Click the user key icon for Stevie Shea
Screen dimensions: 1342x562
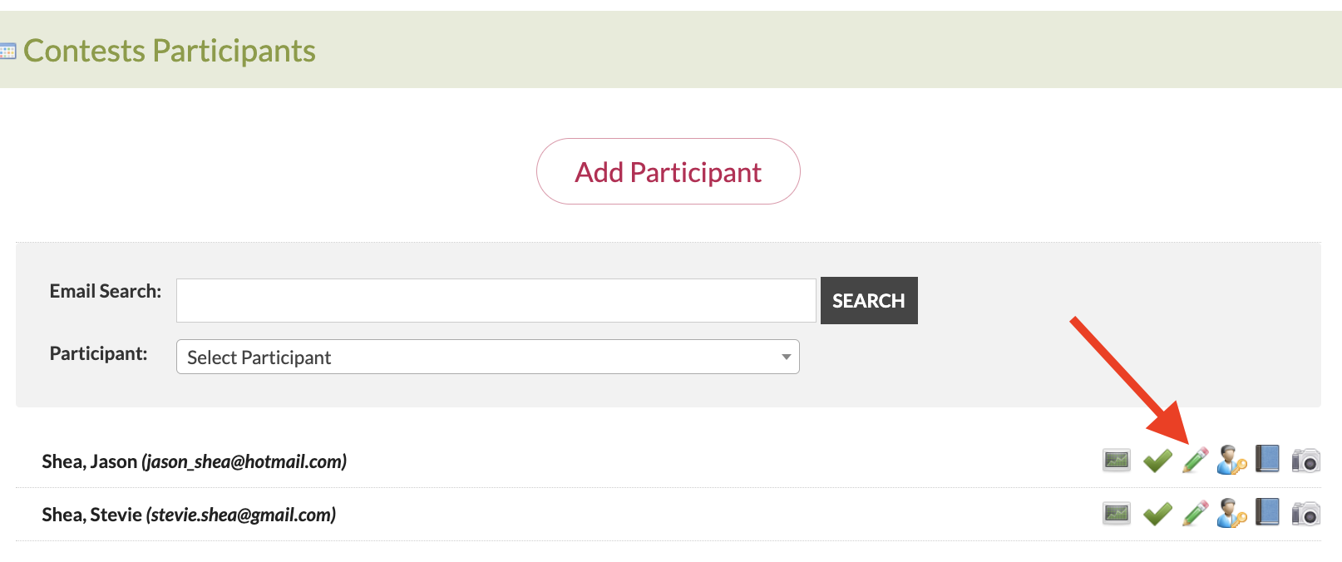(1231, 513)
